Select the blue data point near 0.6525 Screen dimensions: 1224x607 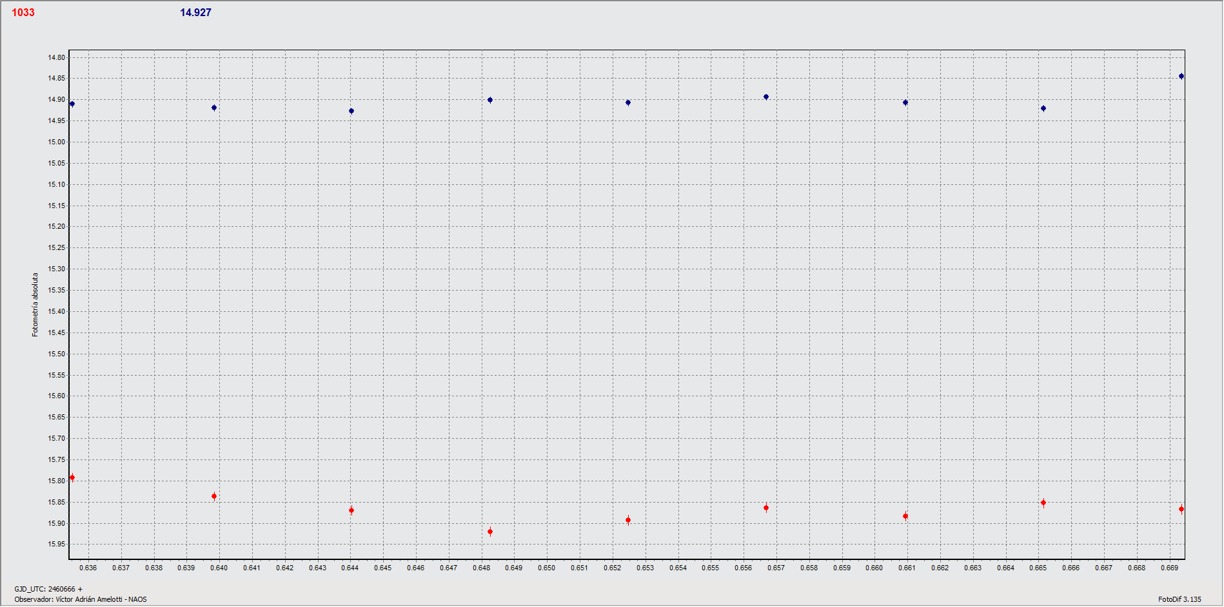point(628,102)
